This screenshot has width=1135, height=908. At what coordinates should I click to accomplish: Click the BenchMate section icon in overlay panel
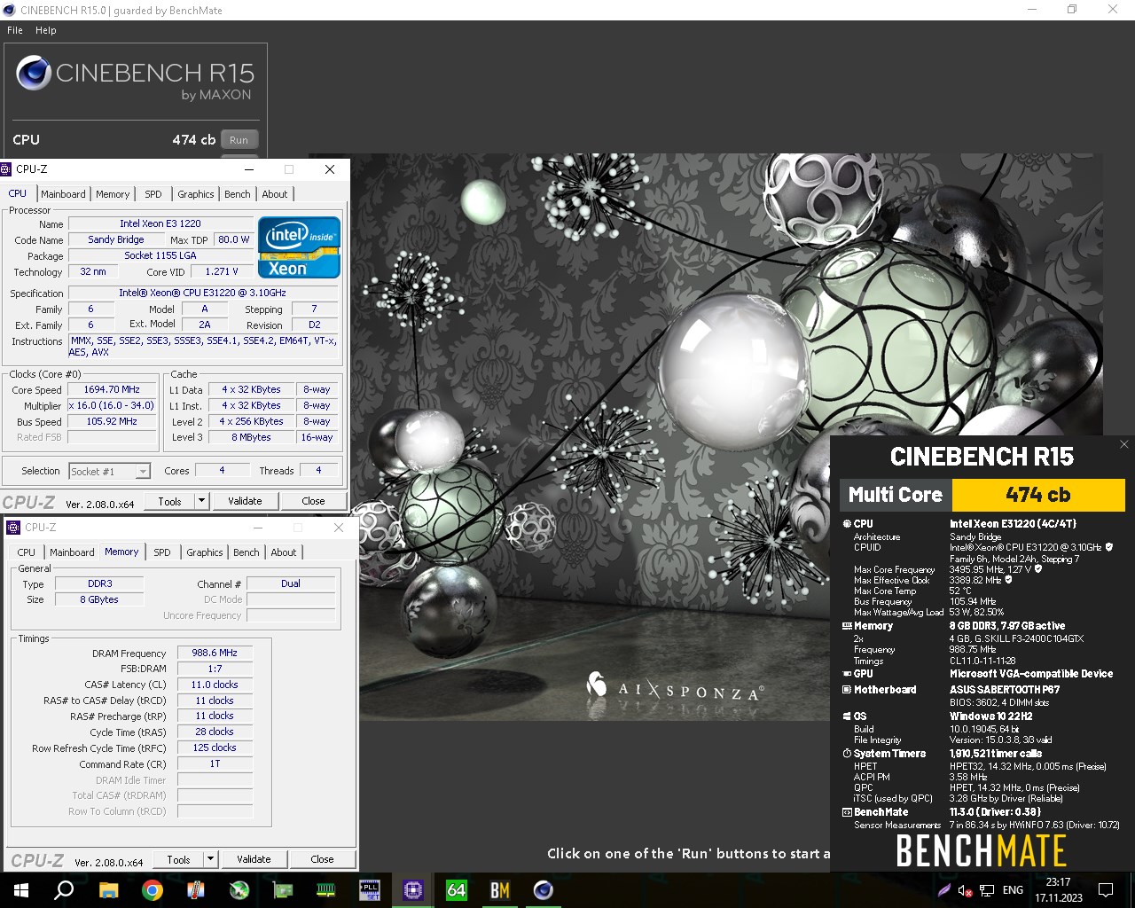tap(847, 812)
